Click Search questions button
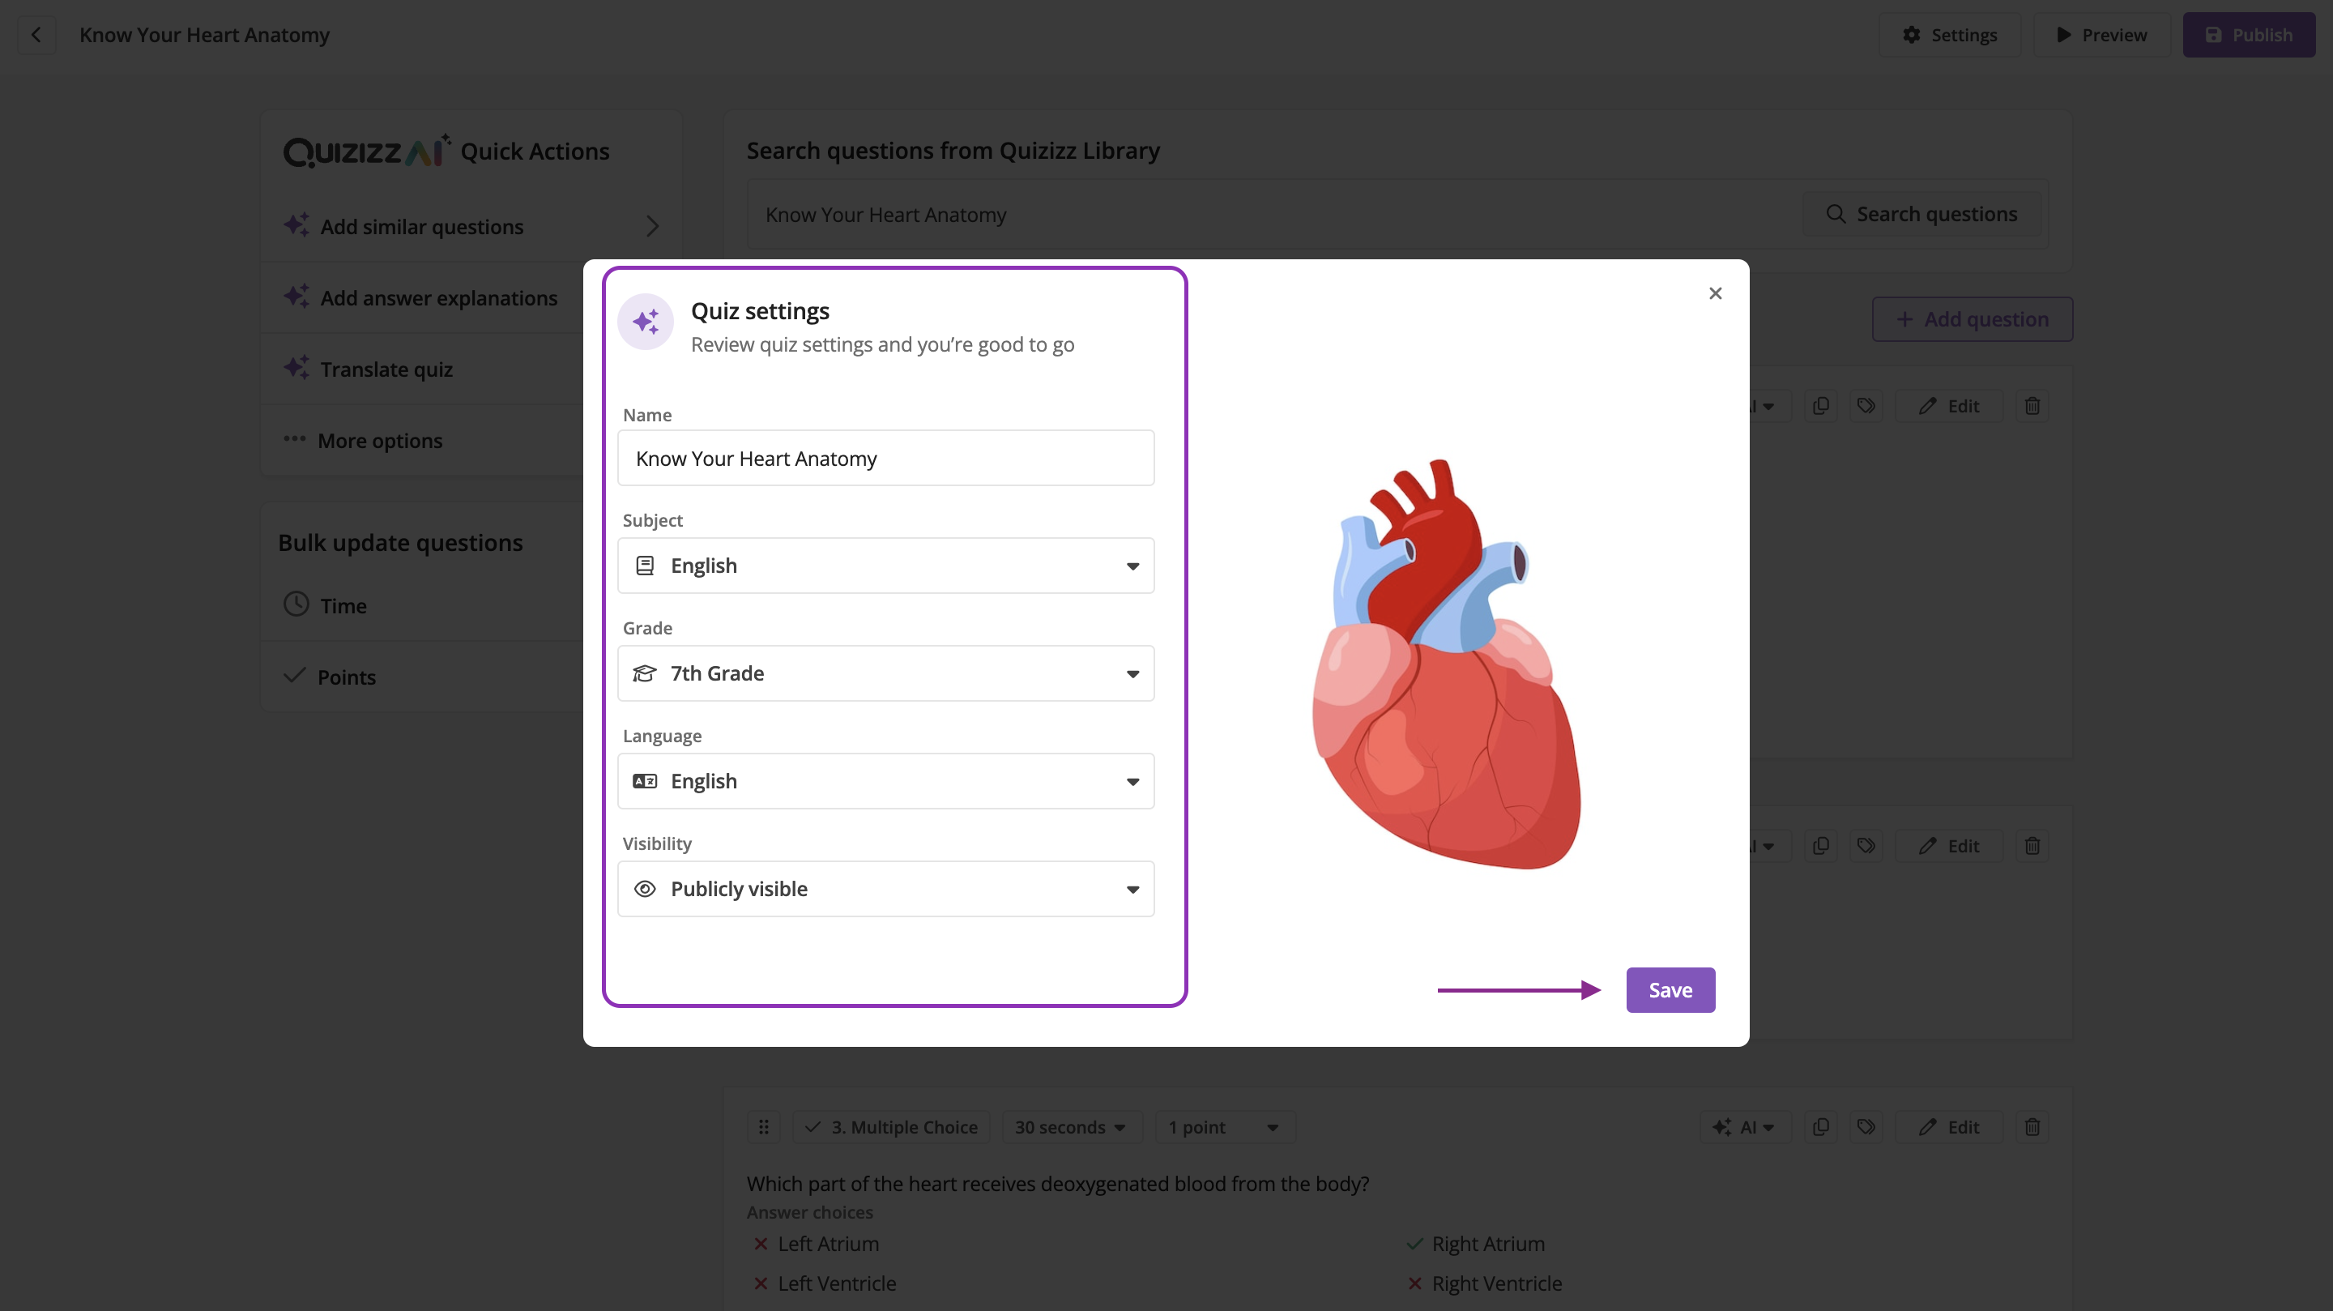Screen dimensions: 2333x1311 tap(1921, 214)
